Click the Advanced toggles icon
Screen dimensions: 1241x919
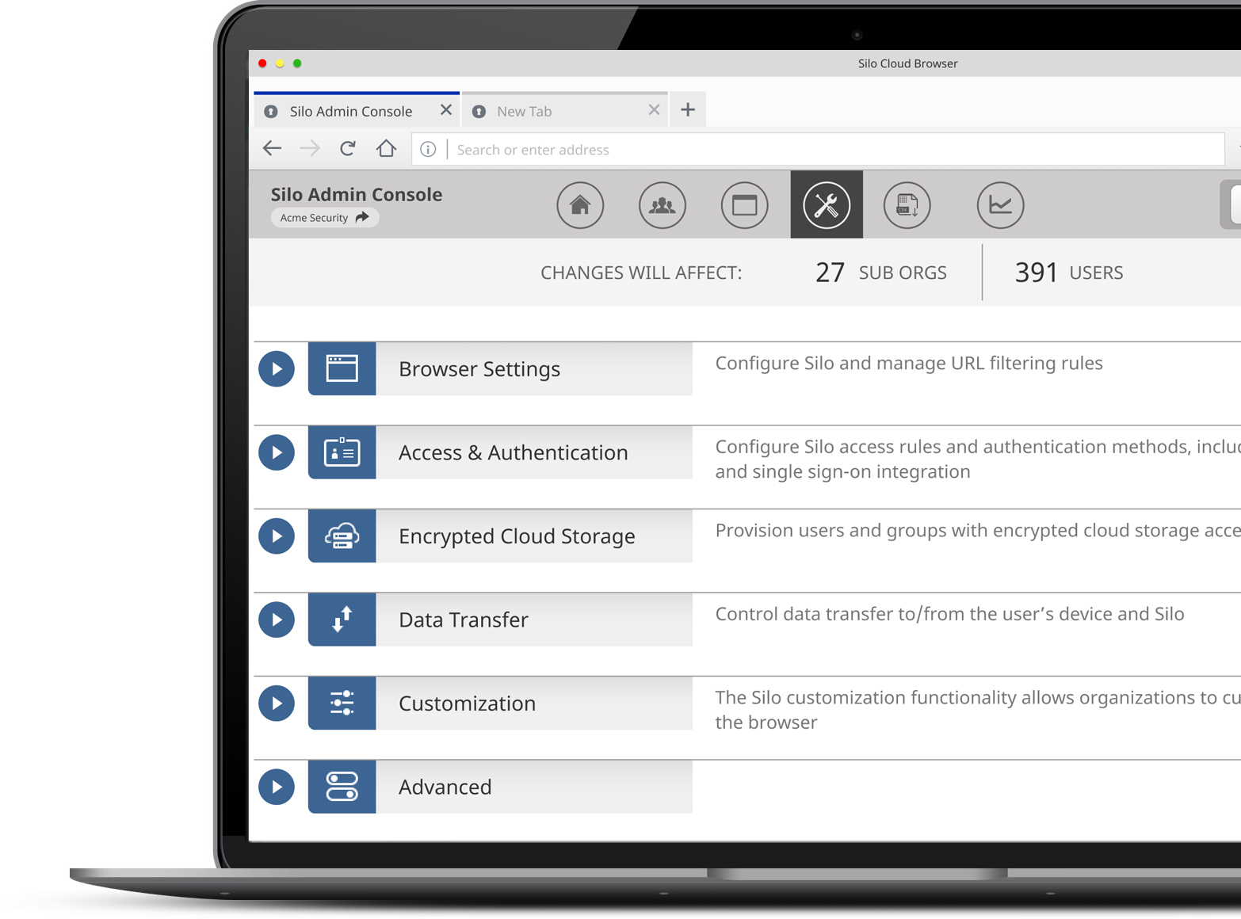[342, 787]
